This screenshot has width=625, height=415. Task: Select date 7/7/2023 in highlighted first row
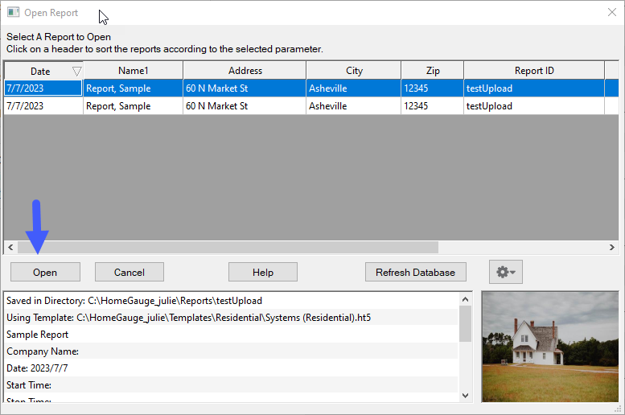click(x=43, y=88)
